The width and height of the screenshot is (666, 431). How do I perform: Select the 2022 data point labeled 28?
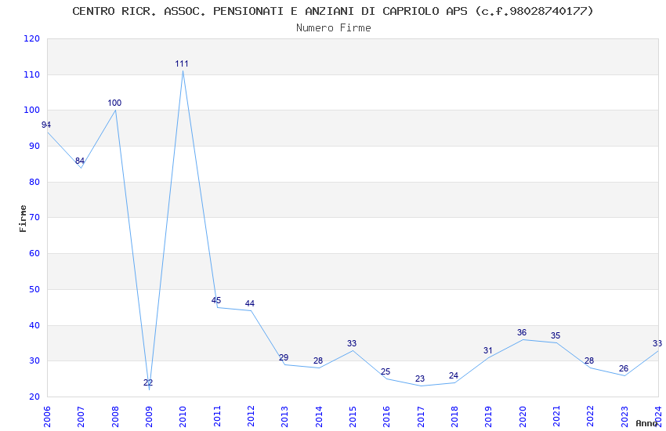589,361
